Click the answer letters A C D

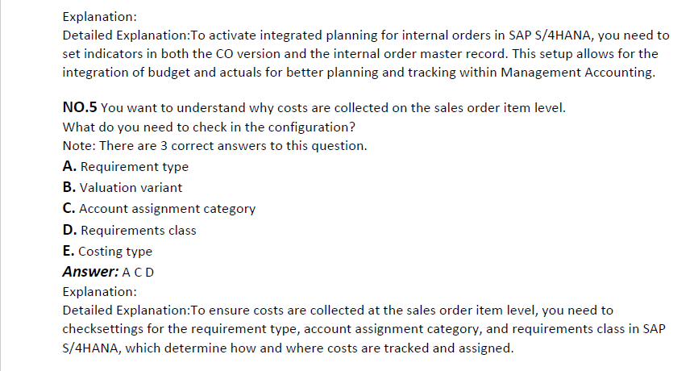(138, 273)
